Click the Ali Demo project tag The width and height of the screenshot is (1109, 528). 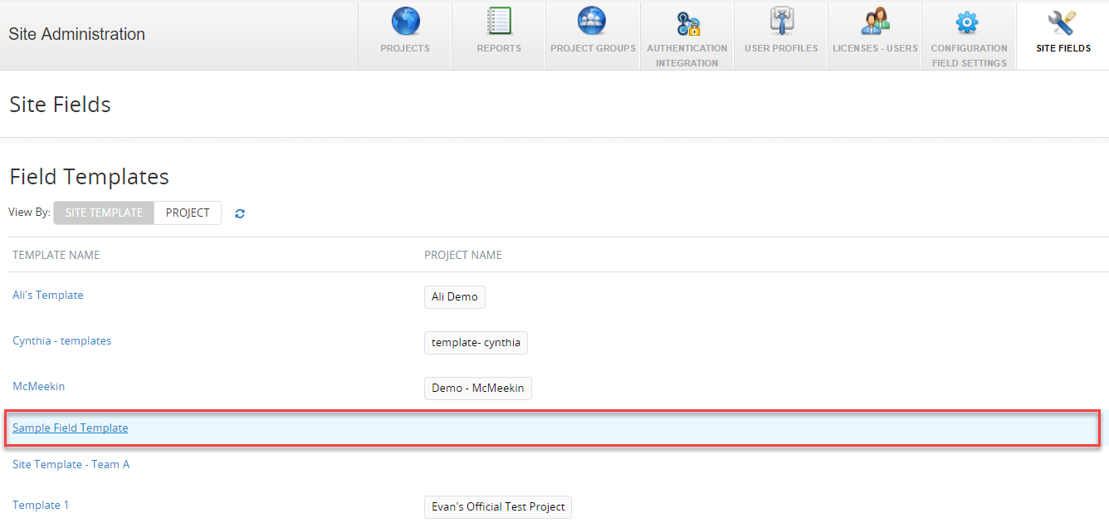click(x=454, y=297)
